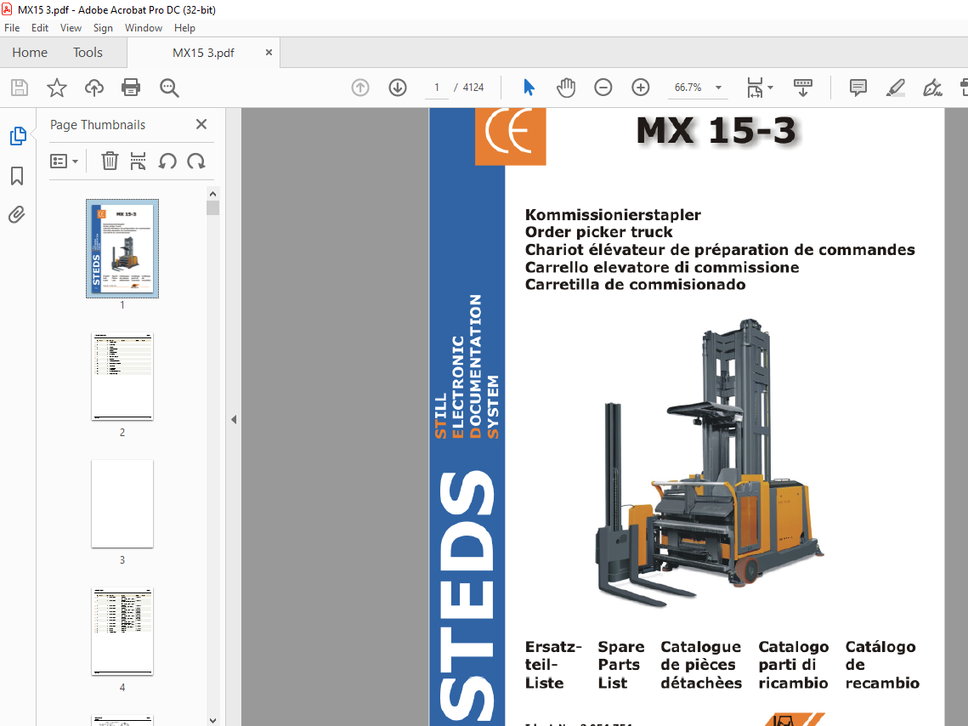The image size is (968, 726).
Task: Switch to the Tools tab
Action: [88, 53]
